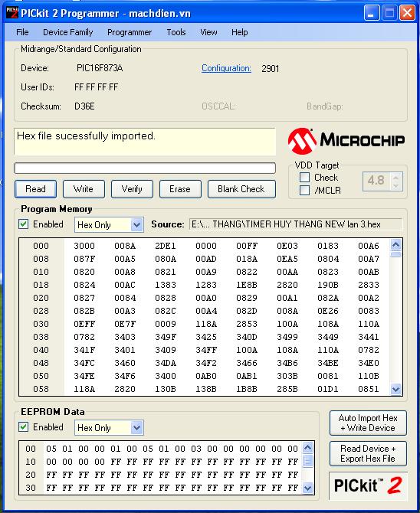420x513 pixels.
Task: Click the Blank Check button
Action: point(241,189)
